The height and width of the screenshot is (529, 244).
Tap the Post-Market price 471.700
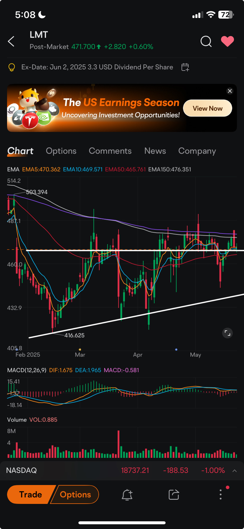coord(83,47)
